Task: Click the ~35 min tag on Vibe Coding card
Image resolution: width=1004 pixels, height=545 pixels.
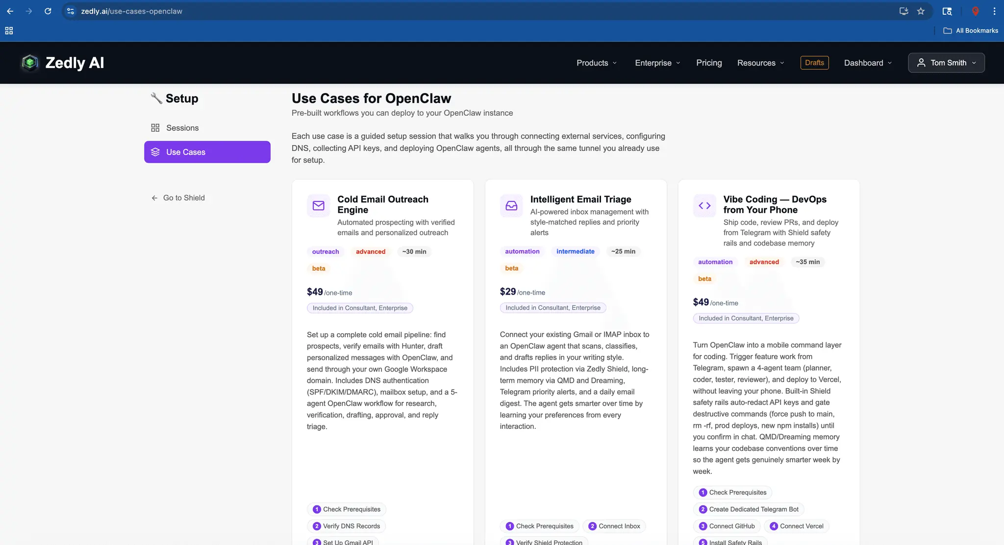Action: coord(807,262)
